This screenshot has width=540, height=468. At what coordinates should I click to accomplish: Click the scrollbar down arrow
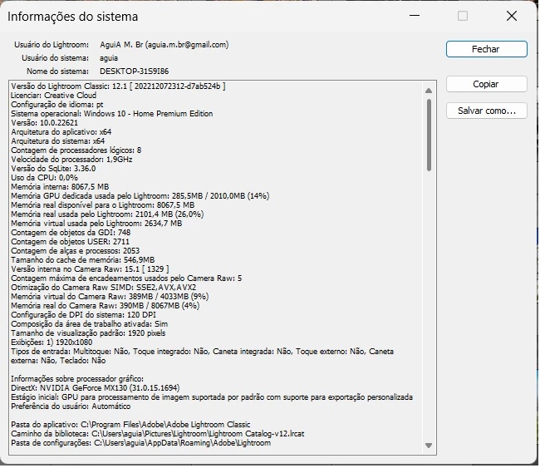[430, 446]
